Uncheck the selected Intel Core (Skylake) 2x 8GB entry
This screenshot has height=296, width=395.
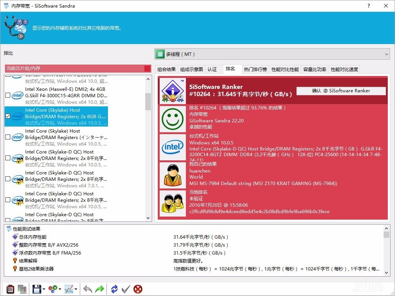8,116
